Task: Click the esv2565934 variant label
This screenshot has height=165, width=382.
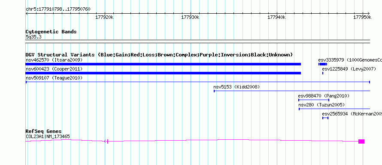Action: pyautogui.click(x=352, y=114)
